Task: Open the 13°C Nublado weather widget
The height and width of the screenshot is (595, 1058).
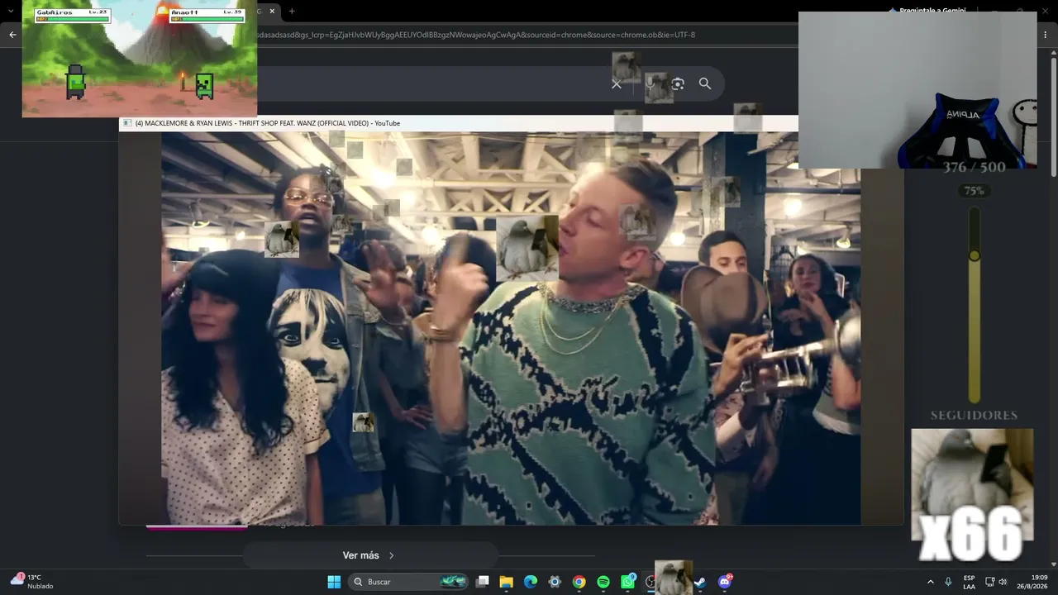Action: pyautogui.click(x=31, y=582)
